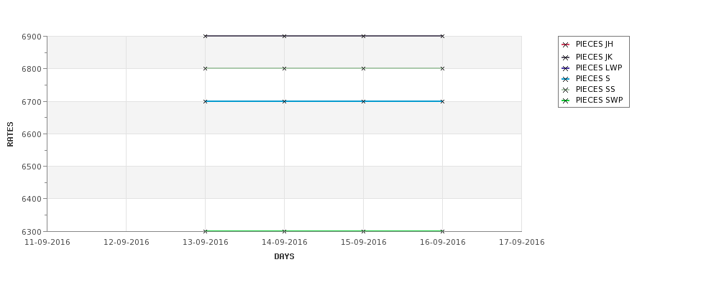
Task: Click the PIECES JH legend label
Action: (594, 45)
